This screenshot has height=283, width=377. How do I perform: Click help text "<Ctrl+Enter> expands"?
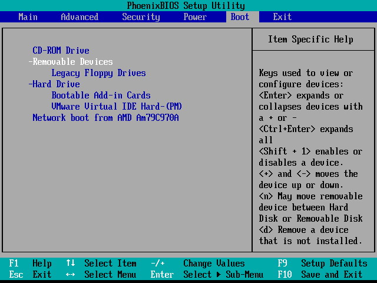pos(306,129)
